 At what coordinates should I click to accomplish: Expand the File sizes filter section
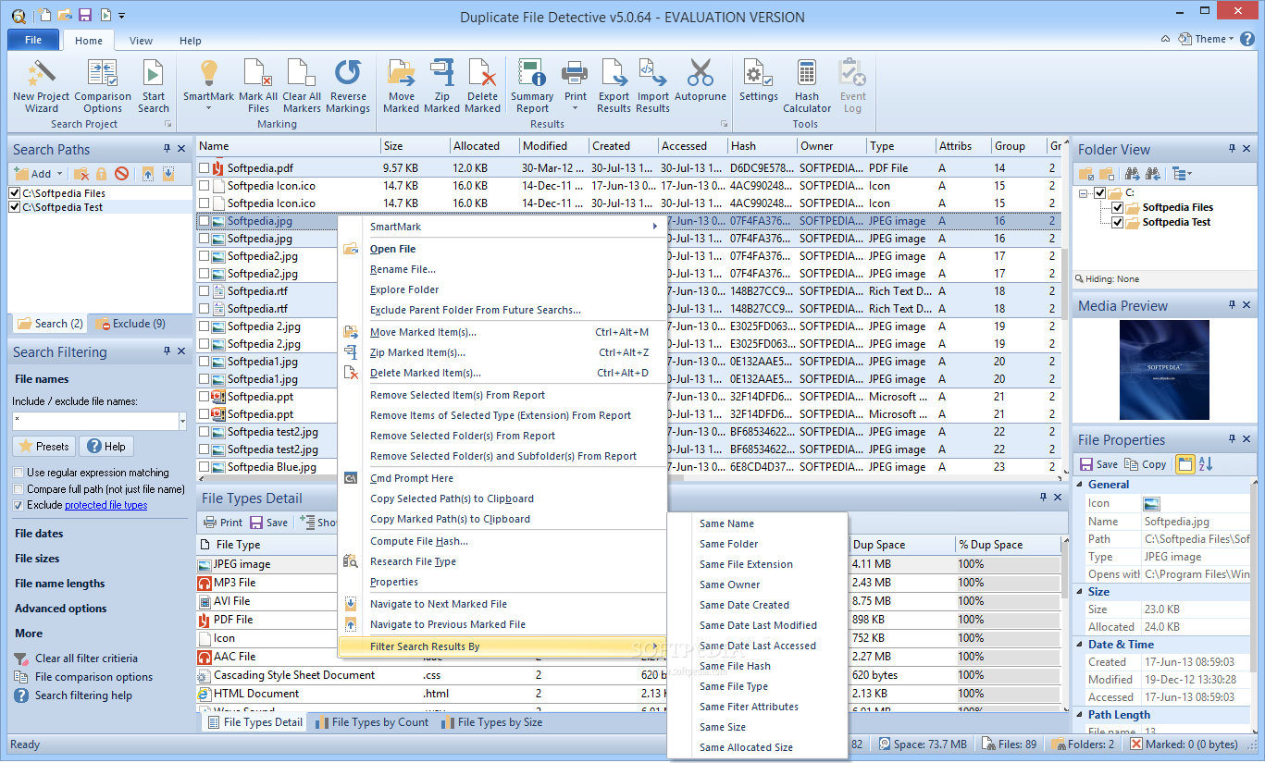(37, 559)
